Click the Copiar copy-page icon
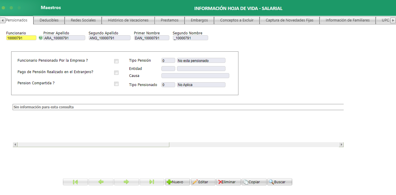Image resolution: width=396 pixels, height=195 pixels. 246,181
